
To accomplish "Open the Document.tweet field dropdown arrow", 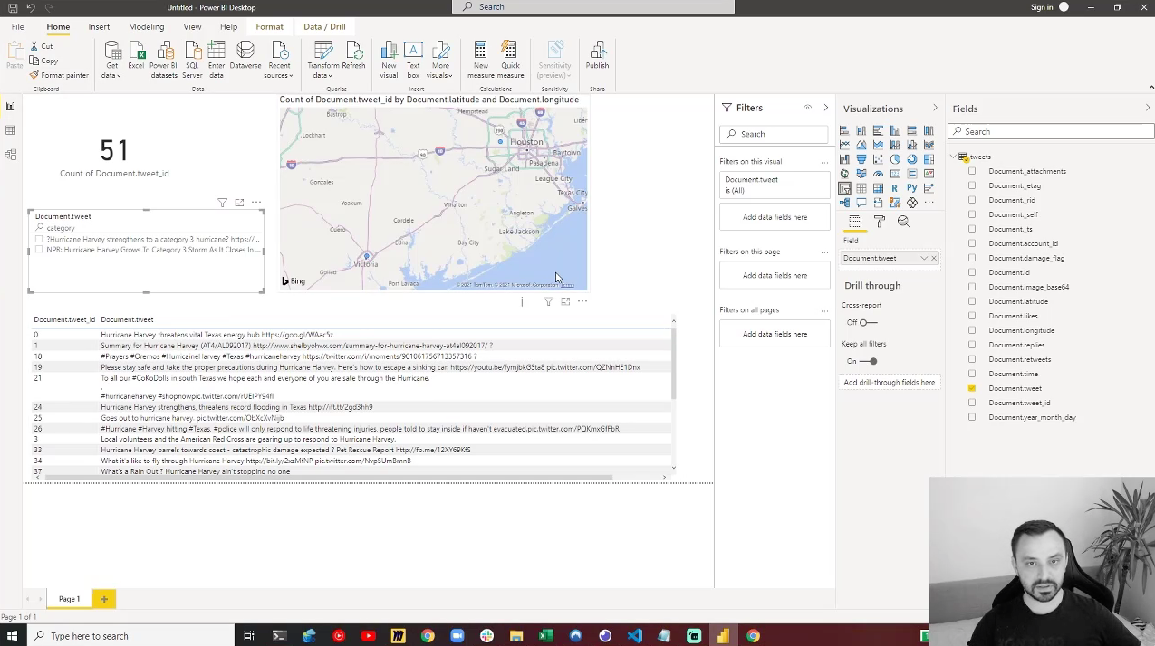I will [x=924, y=259].
